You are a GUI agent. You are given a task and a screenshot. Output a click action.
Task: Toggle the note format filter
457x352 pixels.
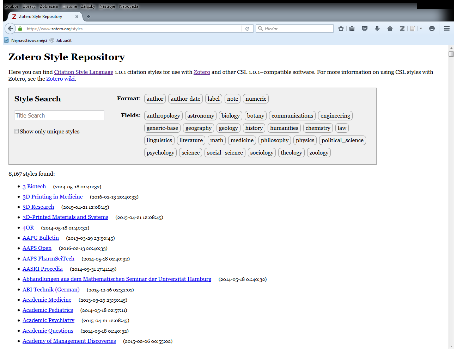[x=232, y=99]
